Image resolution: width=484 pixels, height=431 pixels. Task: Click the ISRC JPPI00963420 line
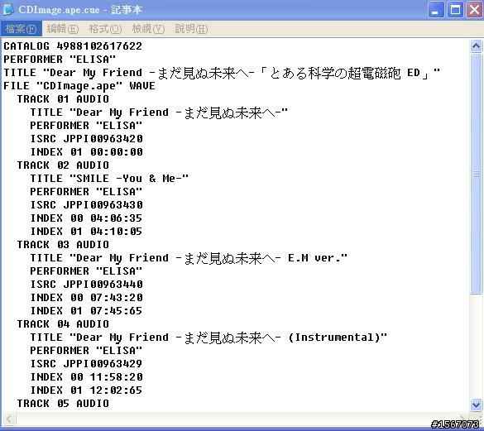coord(86,139)
